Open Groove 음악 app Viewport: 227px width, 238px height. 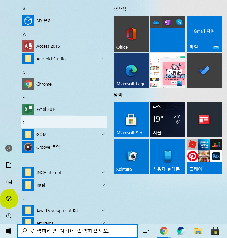click(65, 147)
